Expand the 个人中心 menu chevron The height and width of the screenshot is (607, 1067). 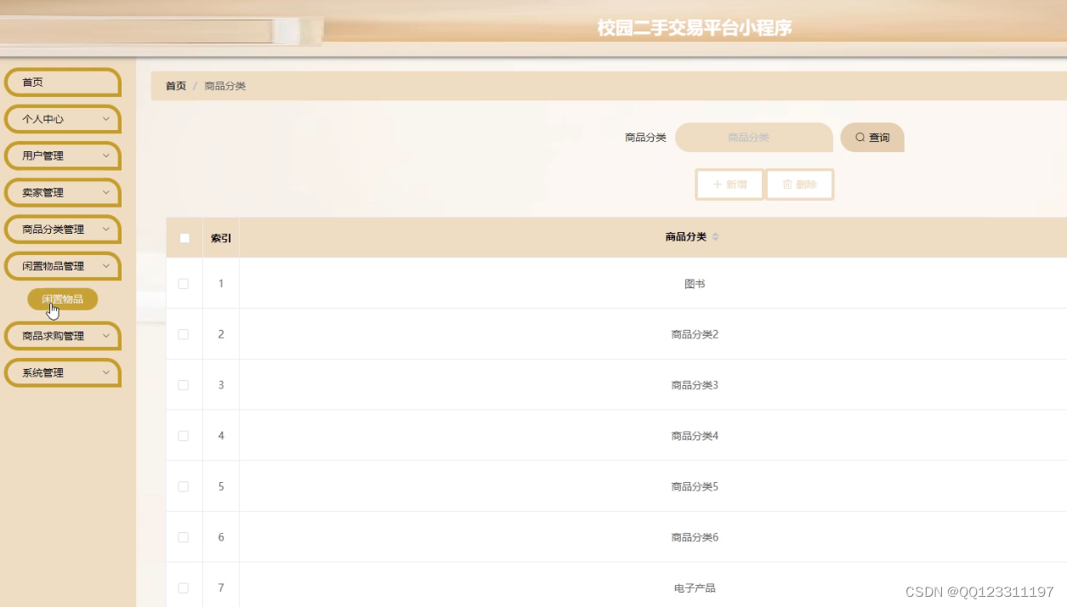tap(106, 119)
